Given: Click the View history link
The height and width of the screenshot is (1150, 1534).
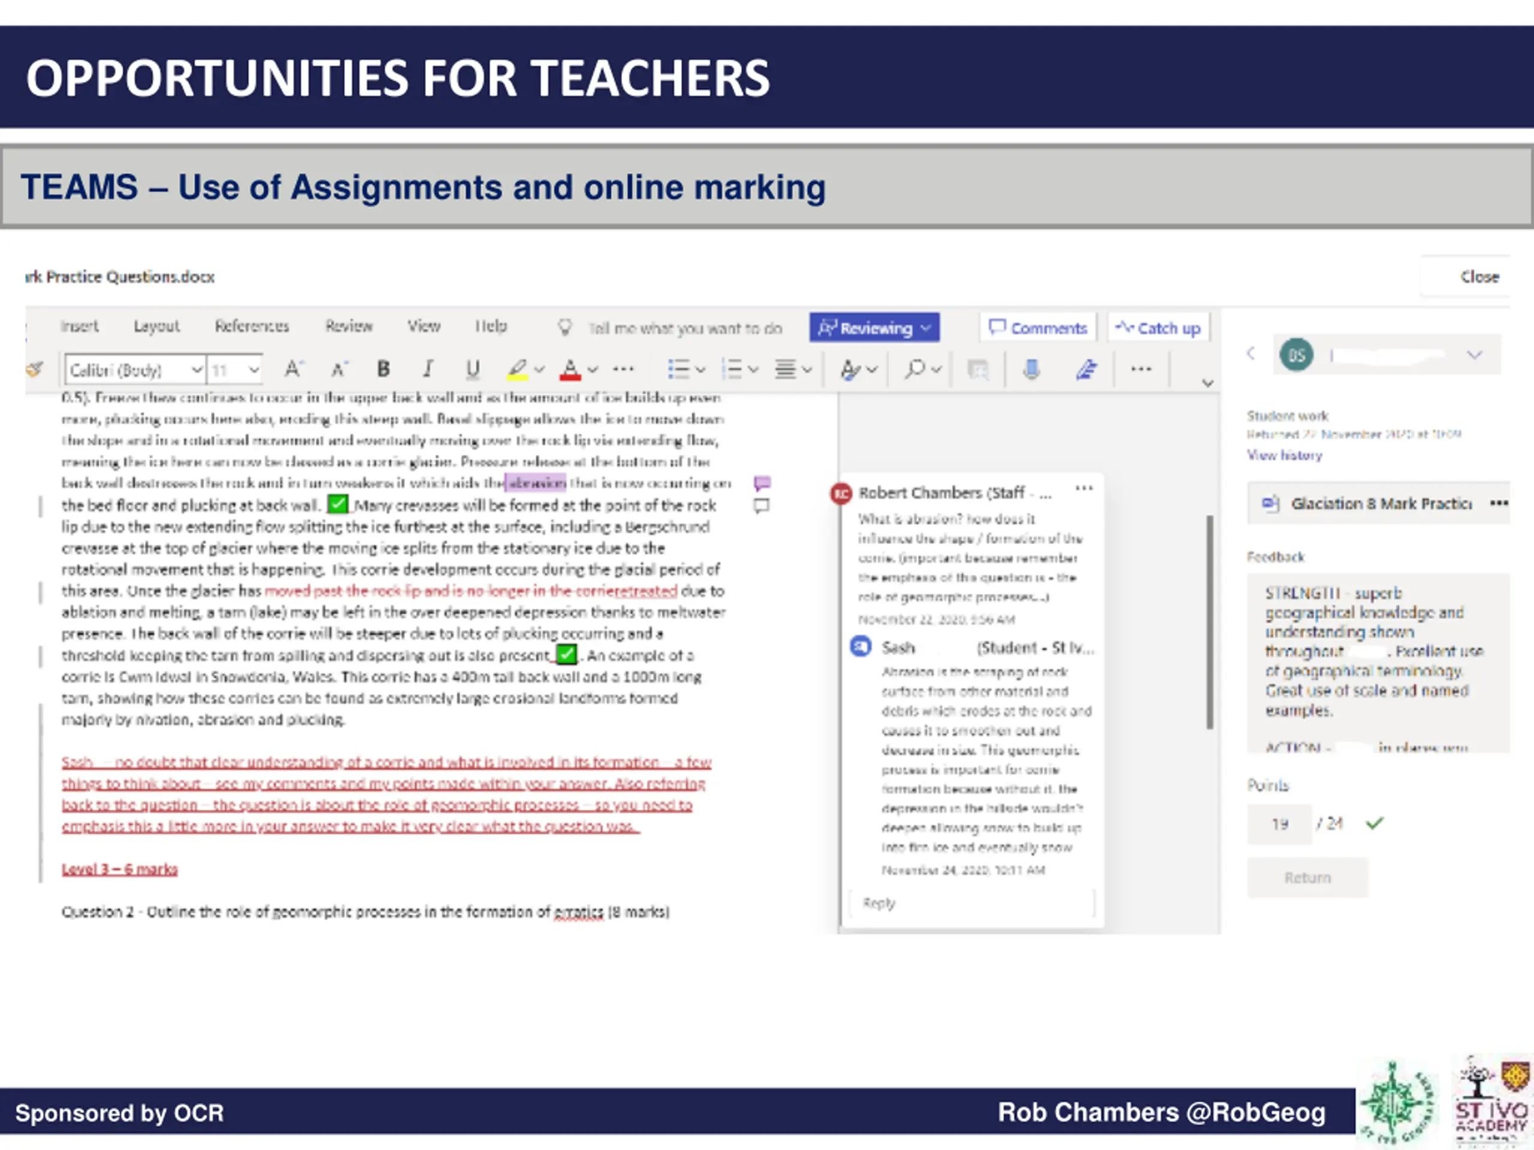Looking at the screenshot, I should [x=1284, y=455].
